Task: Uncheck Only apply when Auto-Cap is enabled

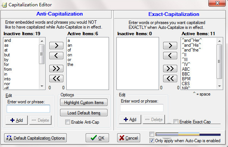Action: click(x=152, y=141)
